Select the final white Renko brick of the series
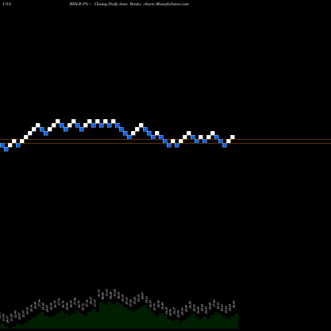This screenshot has height=331, width=331. [232, 137]
